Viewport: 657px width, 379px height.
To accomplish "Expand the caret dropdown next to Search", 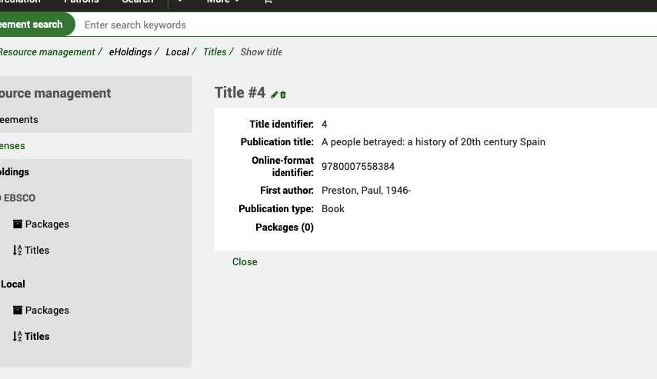I will click(x=180, y=2).
